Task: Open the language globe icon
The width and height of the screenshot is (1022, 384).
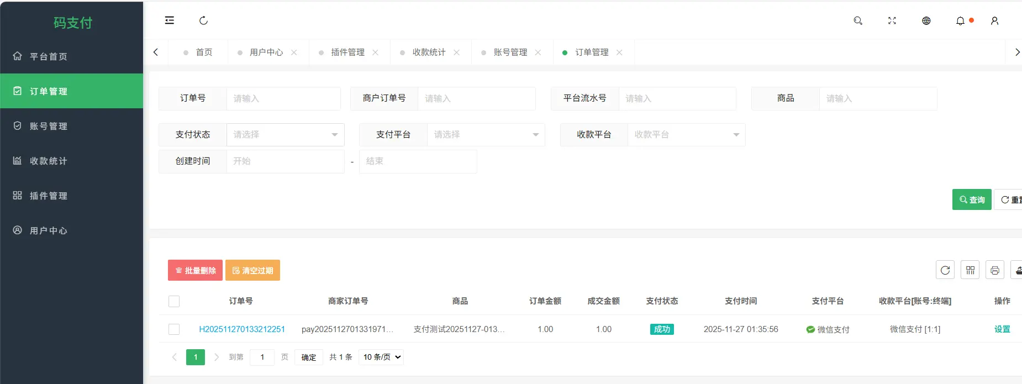Action: click(x=926, y=20)
